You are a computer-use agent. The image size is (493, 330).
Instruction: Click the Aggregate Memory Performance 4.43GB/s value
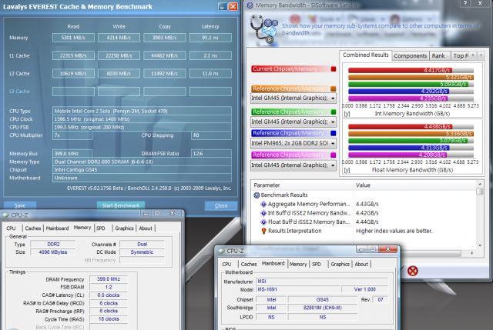pos(367,204)
